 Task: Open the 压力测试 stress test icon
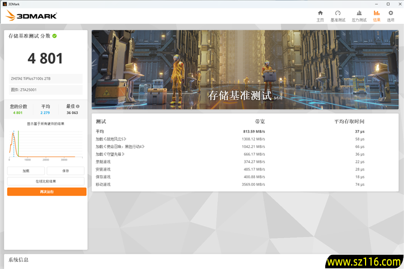click(x=359, y=13)
